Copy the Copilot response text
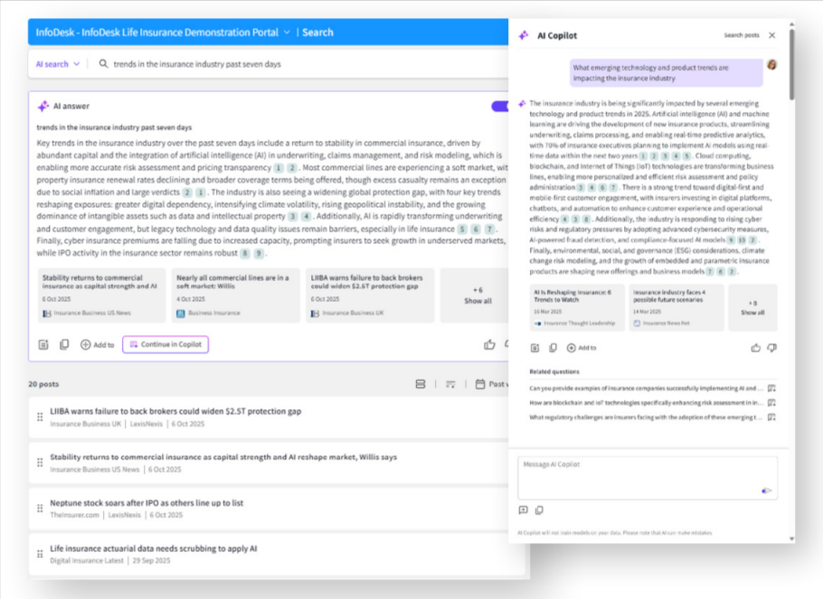 (x=553, y=346)
